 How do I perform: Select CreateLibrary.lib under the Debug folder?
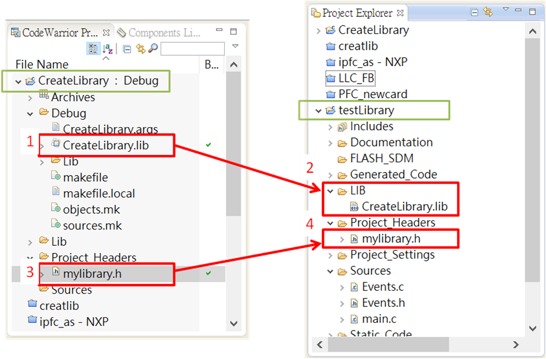coord(105,145)
